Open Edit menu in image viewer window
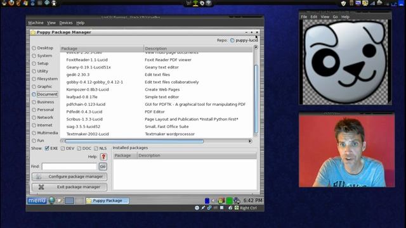 (314, 17)
